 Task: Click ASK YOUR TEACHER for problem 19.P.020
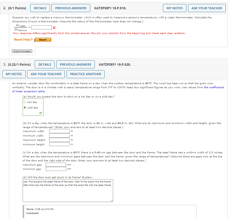click(46, 74)
